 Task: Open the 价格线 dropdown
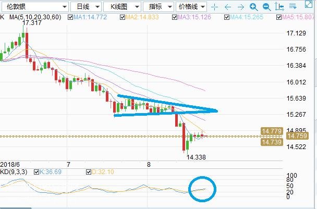[191, 7]
